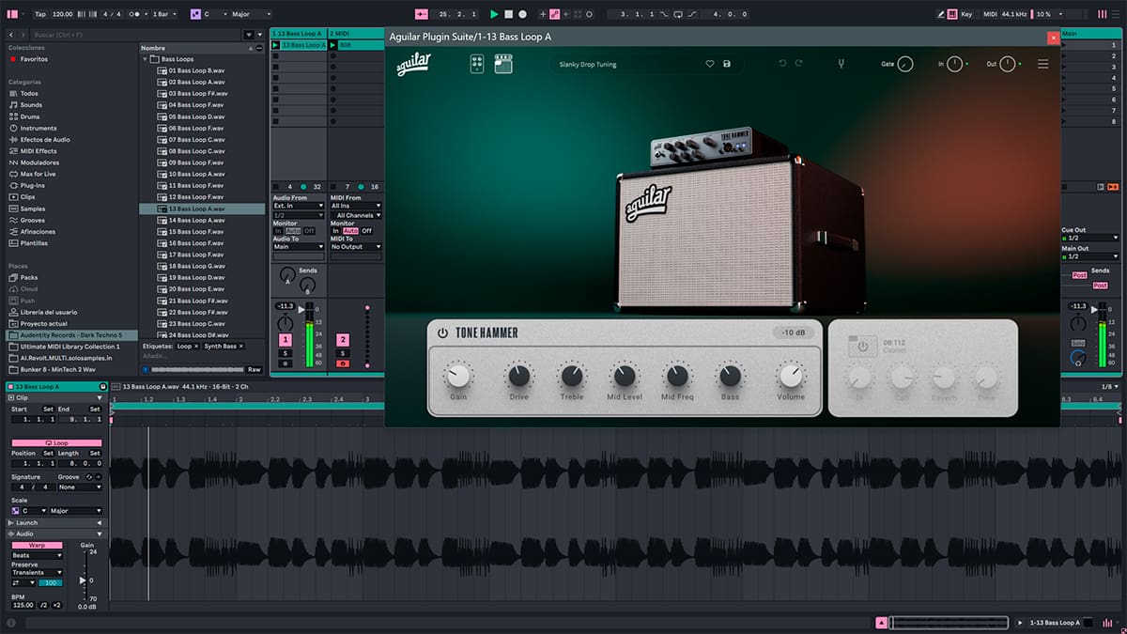Screen dimensions: 1127x634
Task: Click the Volume knob on Tone Hammer
Action: [x=791, y=377]
